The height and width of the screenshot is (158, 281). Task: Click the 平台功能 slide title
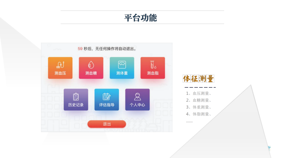point(141,18)
